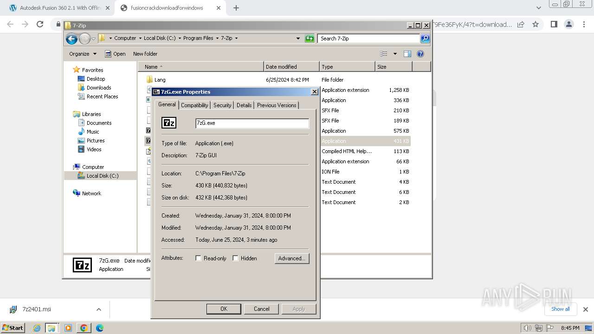Reload the Chrome page
The width and height of the screenshot is (594, 334).
click(40, 24)
